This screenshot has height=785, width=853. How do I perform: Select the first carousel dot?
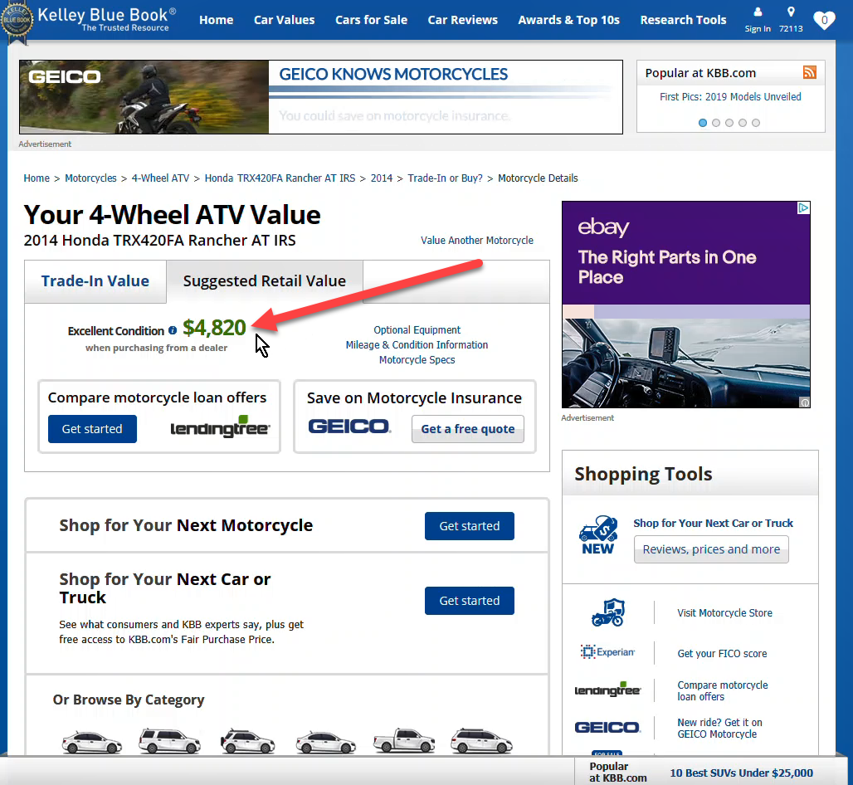(x=703, y=123)
